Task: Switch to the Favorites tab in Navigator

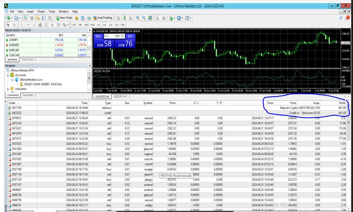Action: click(x=28, y=95)
